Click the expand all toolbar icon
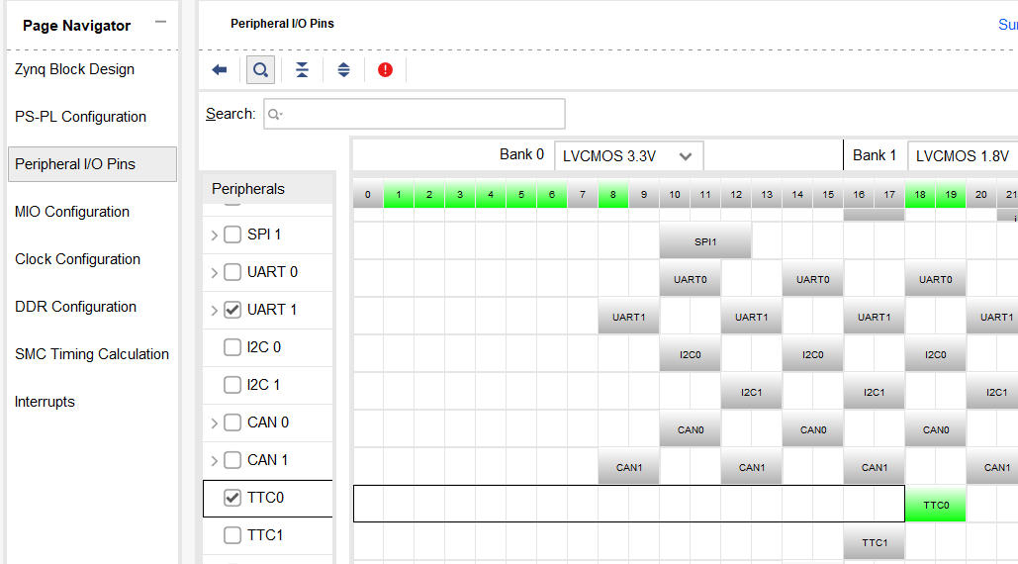This screenshot has width=1018, height=564. point(343,69)
